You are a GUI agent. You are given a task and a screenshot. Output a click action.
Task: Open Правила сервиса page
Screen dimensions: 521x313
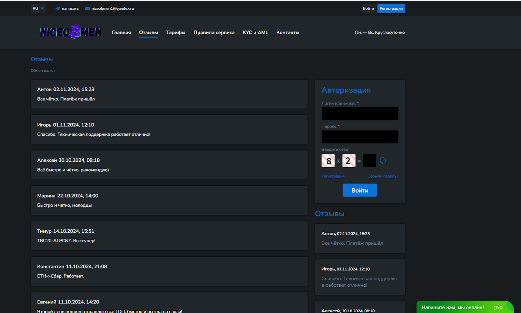pyautogui.click(x=214, y=33)
